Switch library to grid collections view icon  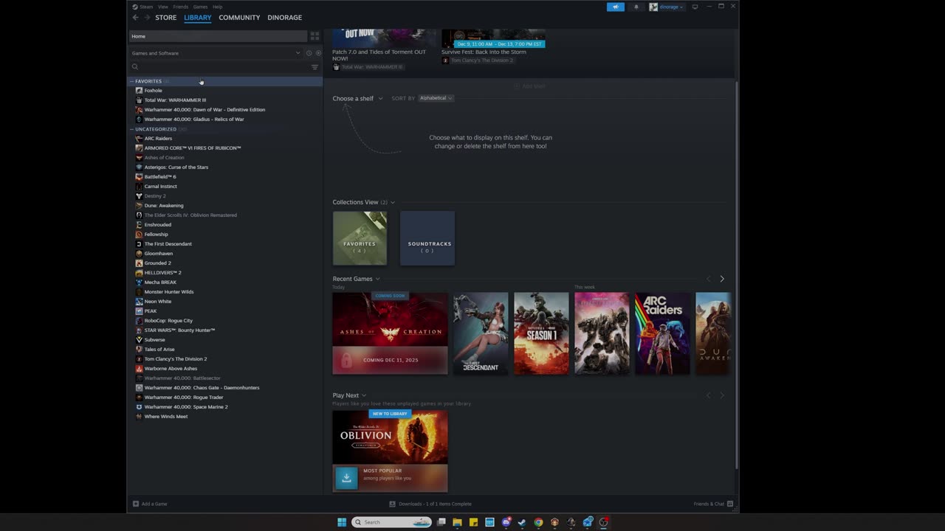[x=315, y=36]
